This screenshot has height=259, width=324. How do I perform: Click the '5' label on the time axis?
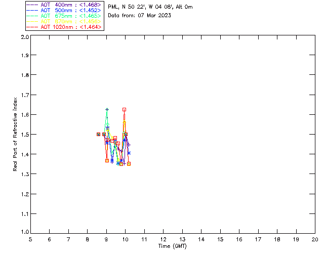pos(30,239)
